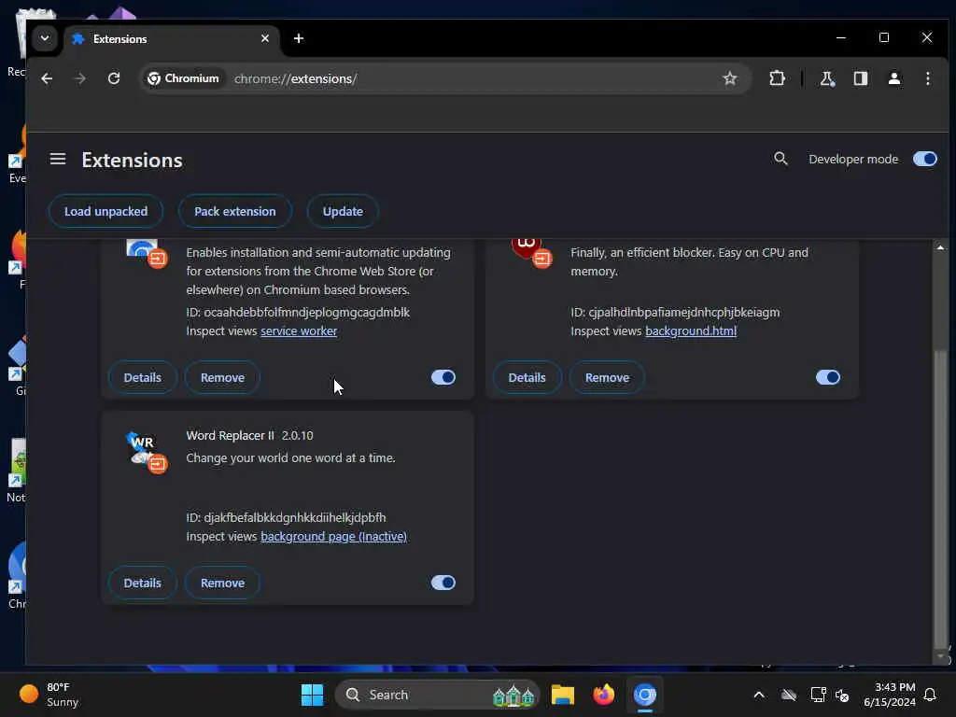The image size is (956, 717).
Task: Click the search extensions magnifier icon
Action: click(780, 159)
